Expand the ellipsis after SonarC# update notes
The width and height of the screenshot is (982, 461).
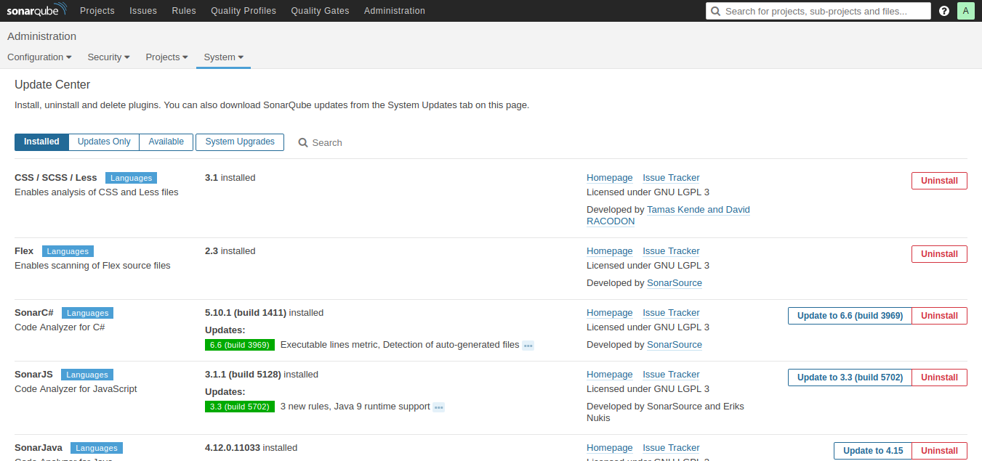click(x=527, y=345)
